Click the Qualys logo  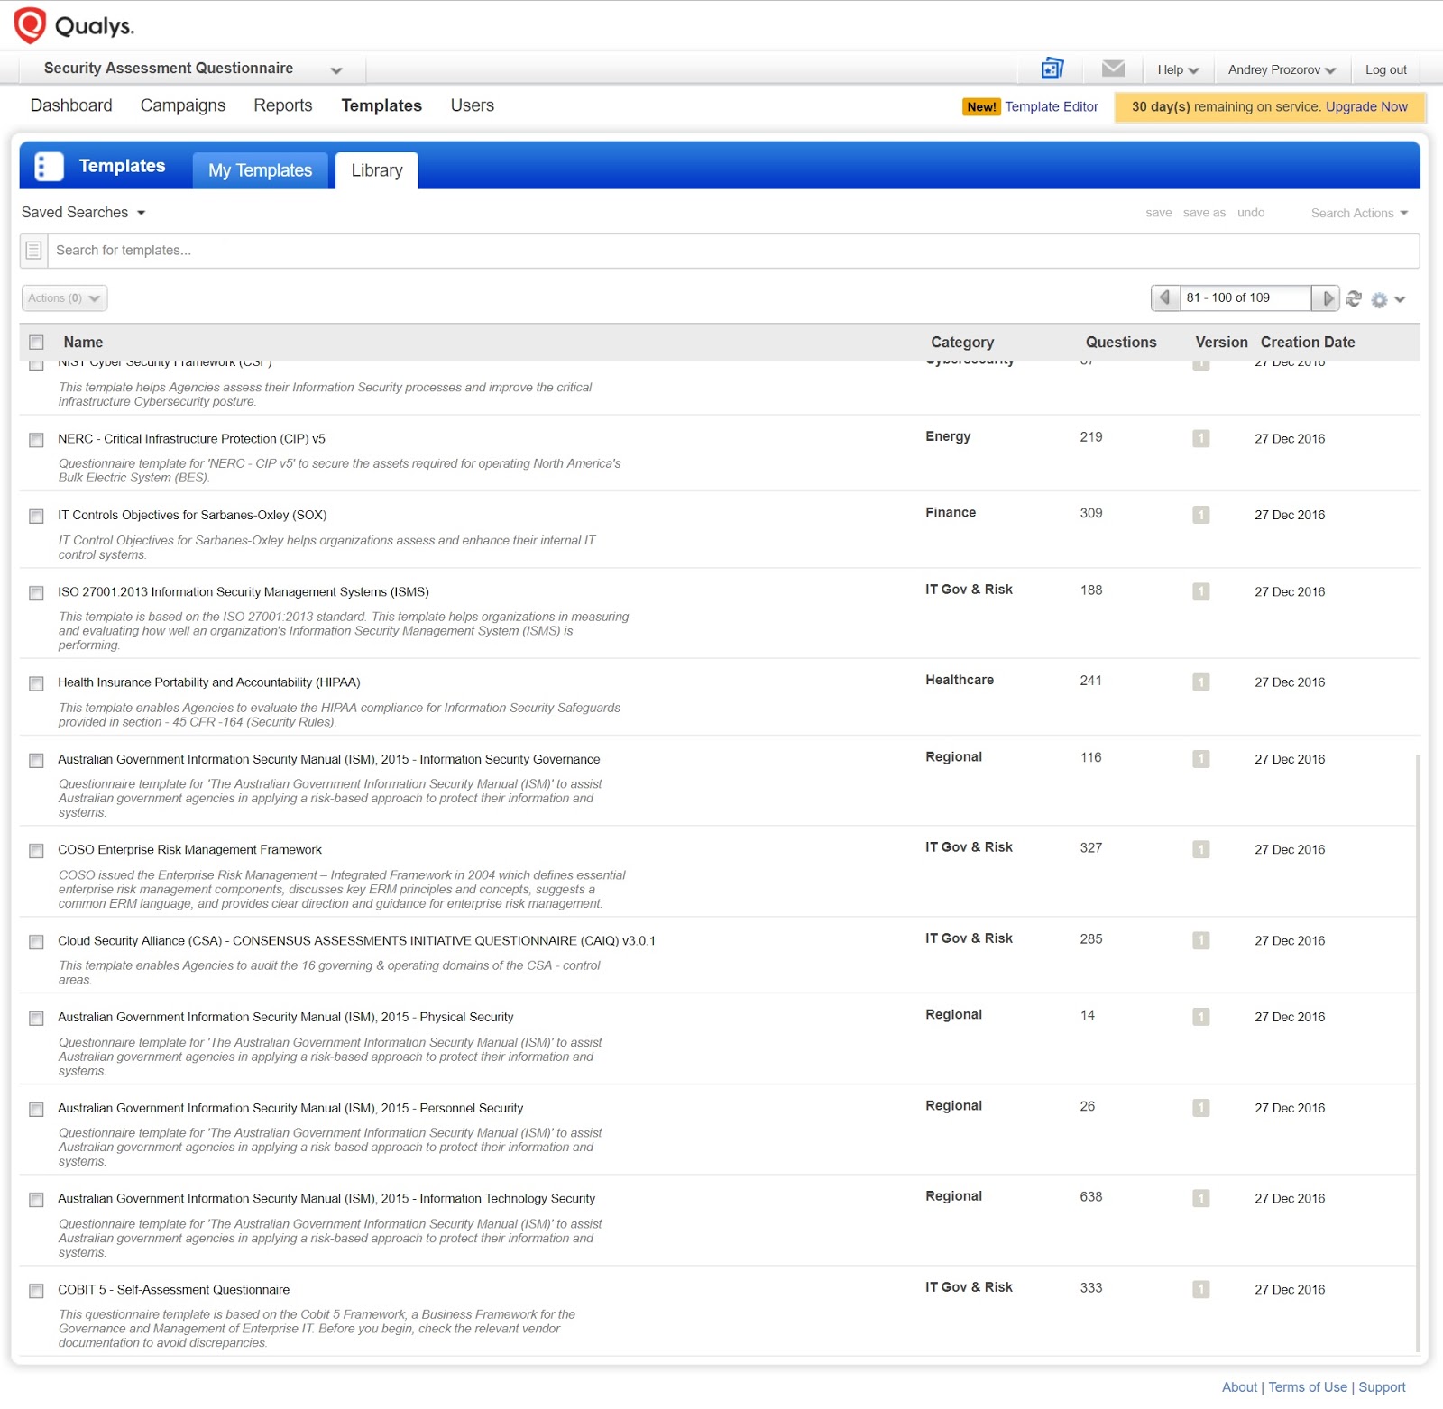74,26
